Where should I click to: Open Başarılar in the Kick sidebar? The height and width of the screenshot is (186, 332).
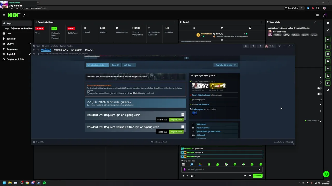coord(11,39)
